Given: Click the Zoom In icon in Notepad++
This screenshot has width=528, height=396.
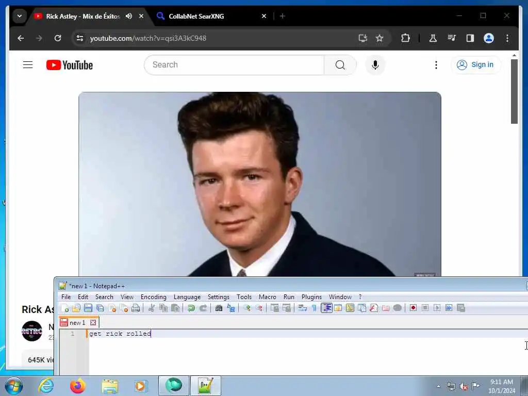Looking at the screenshot, I should [247, 308].
